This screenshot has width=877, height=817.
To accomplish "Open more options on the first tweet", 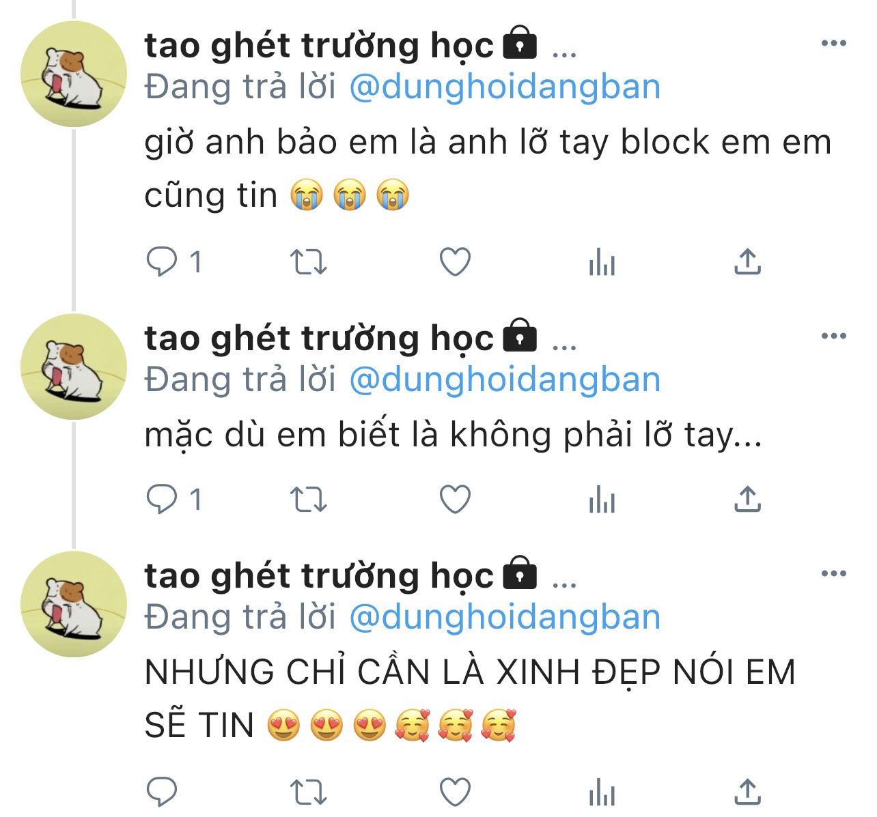I will (834, 44).
